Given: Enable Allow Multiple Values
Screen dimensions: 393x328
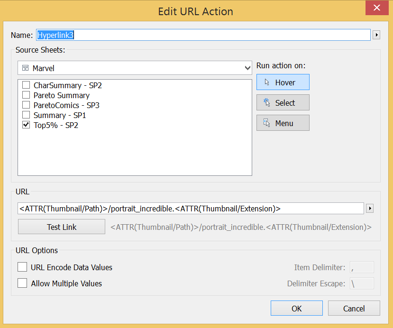Looking at the screenshot, I should 21,283.
